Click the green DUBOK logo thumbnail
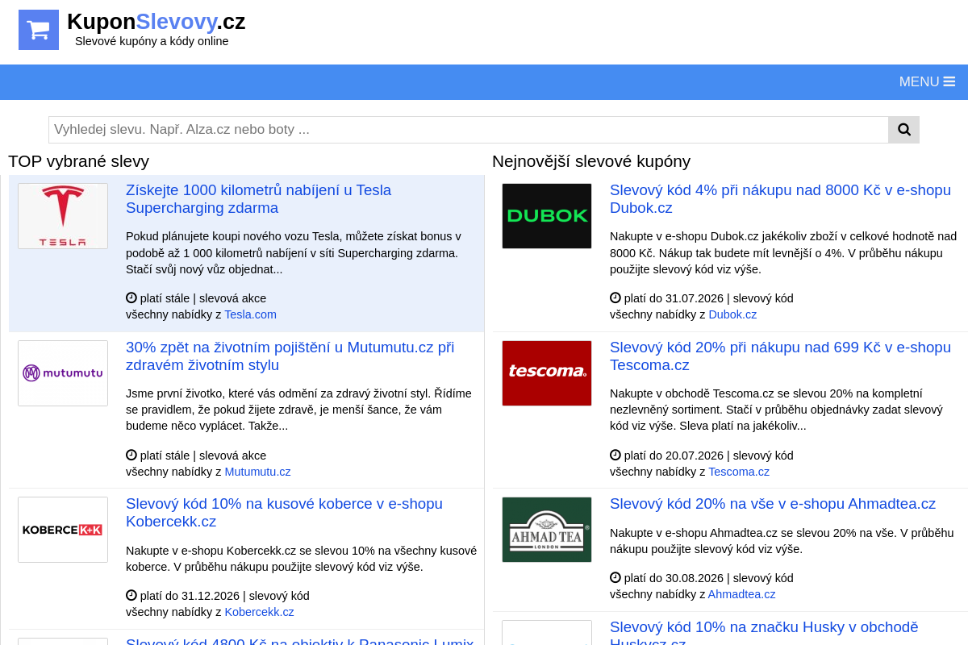Image resolution: width=968 pixels, height=645 pixels. [547, 216]
